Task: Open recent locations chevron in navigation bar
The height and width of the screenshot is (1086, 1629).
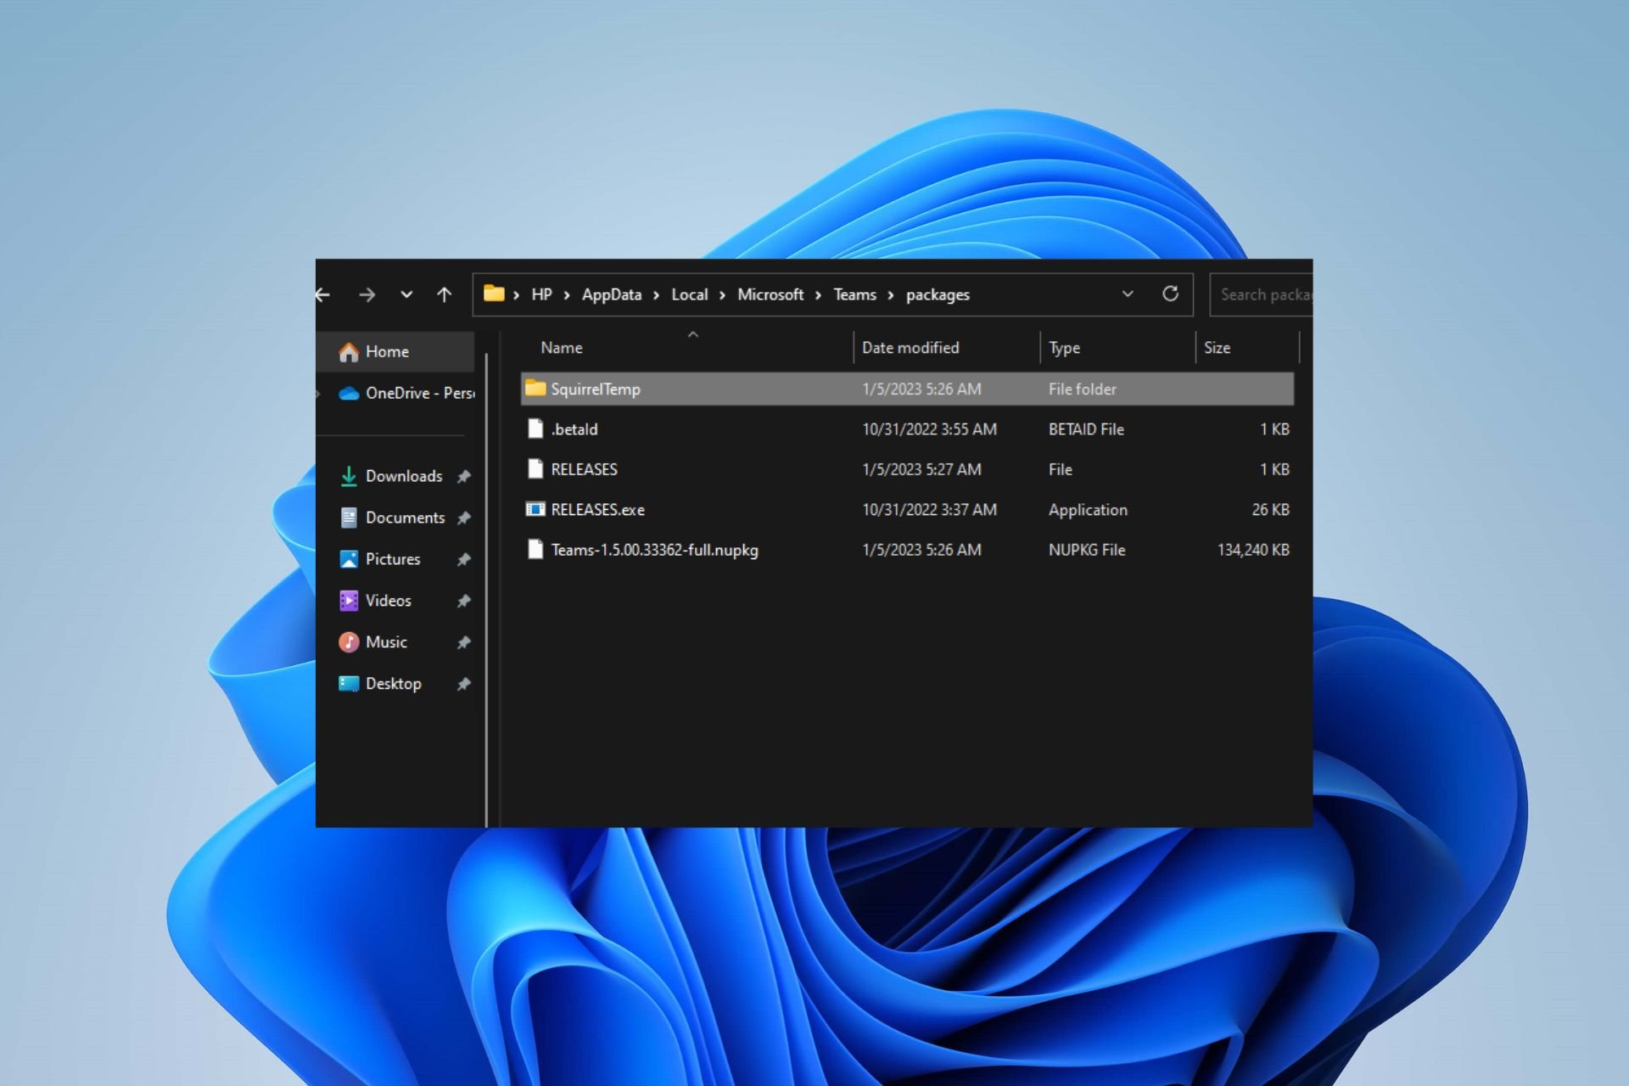Action: click(406, 294)
